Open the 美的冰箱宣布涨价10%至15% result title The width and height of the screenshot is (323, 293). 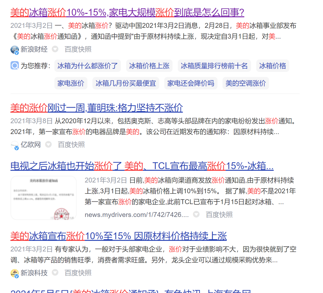click(118, 236)
